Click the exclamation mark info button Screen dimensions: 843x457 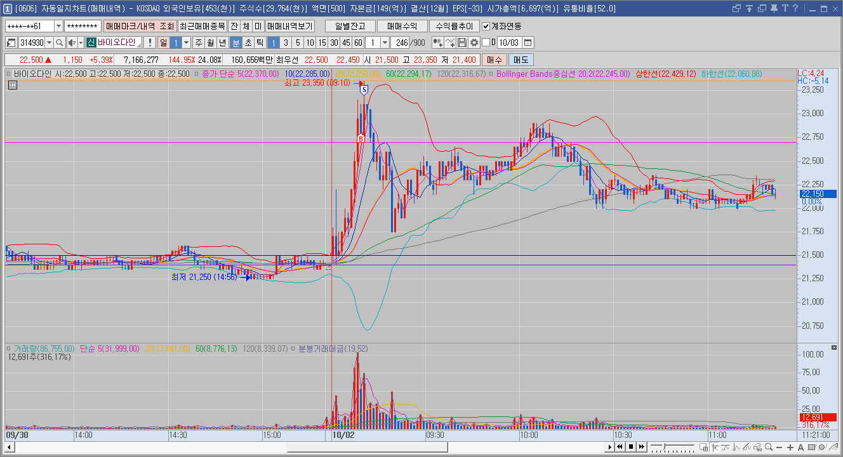[149, 43]
